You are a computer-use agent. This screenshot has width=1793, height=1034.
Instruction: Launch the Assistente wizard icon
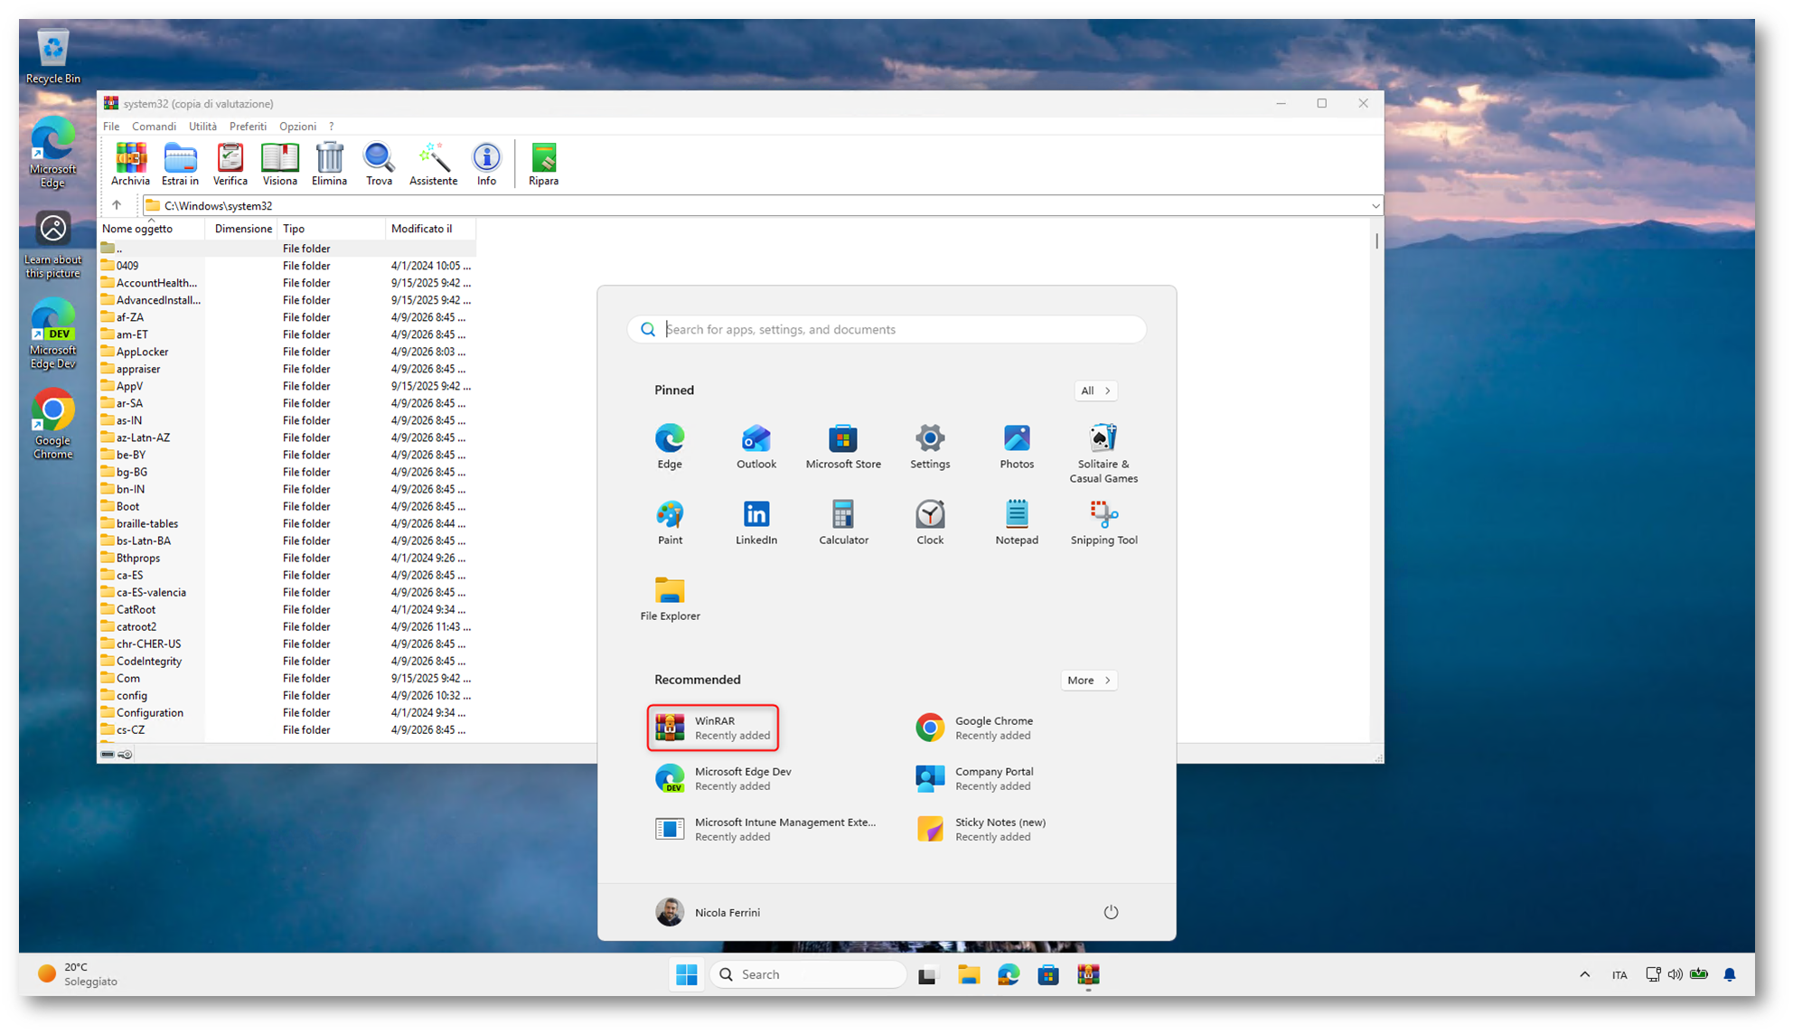point(433,164)
